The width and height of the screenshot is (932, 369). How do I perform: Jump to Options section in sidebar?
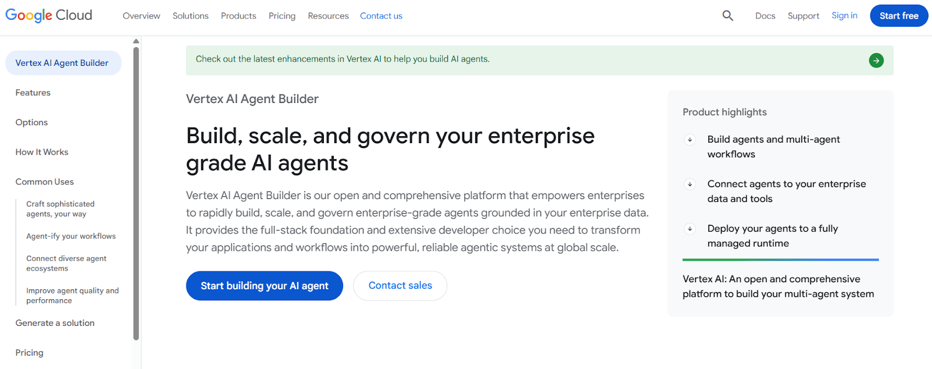tap(31, 122)
